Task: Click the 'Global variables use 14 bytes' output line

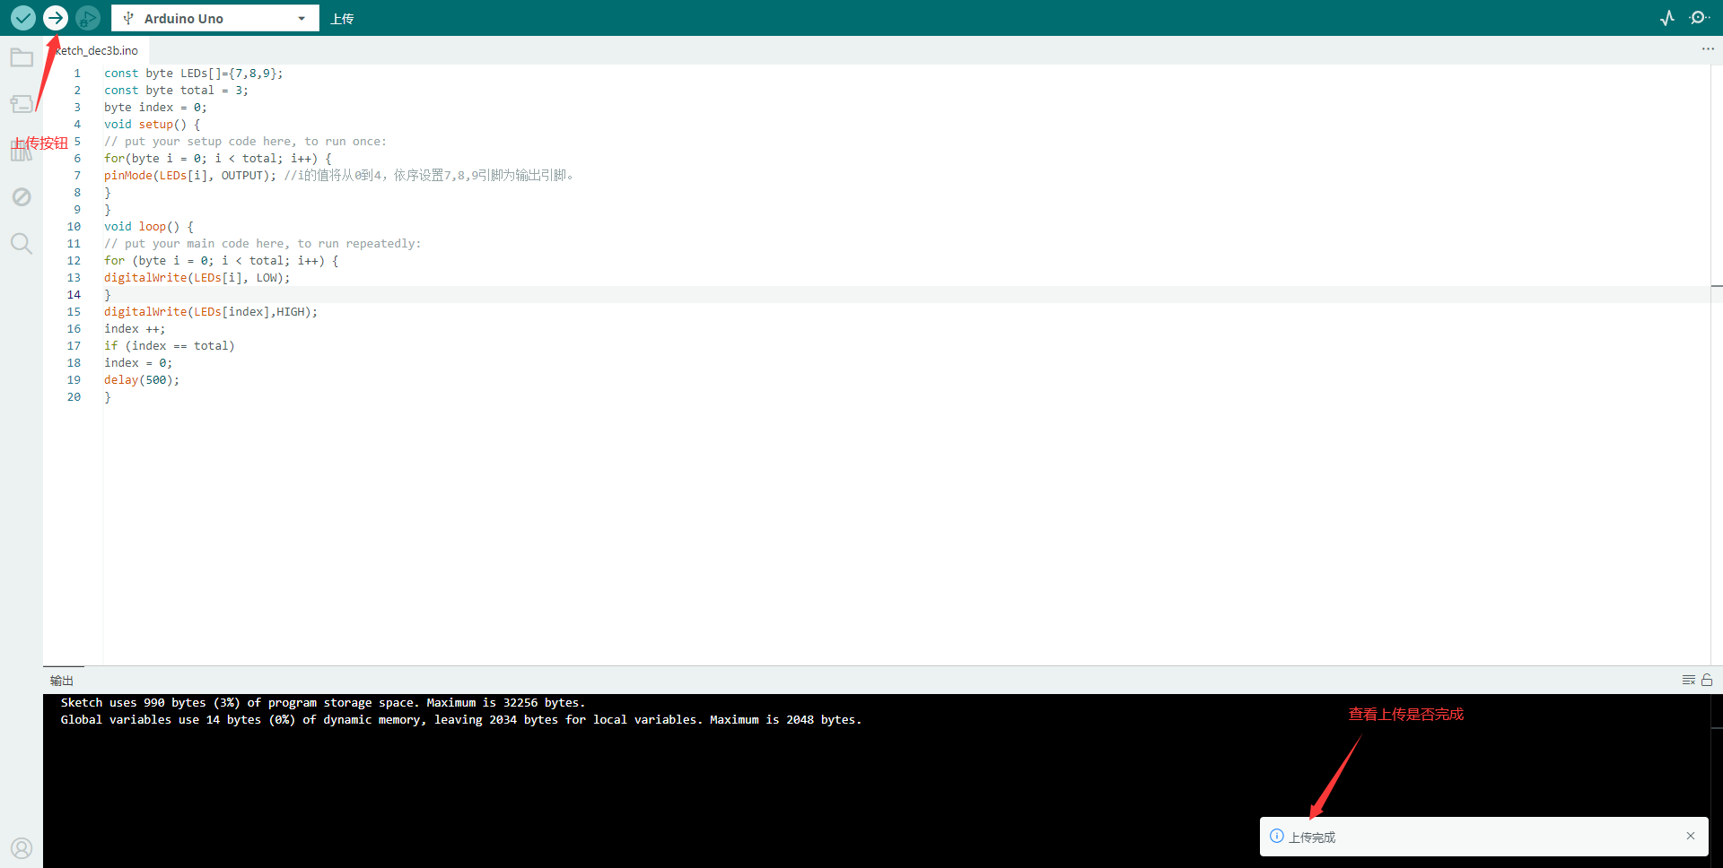Action: pyautogui.click(x=460, y=720)
